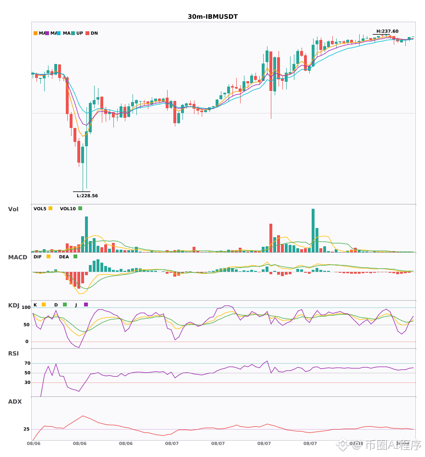
Task: Click the green D legend swatch
Action: pos(65,305)
